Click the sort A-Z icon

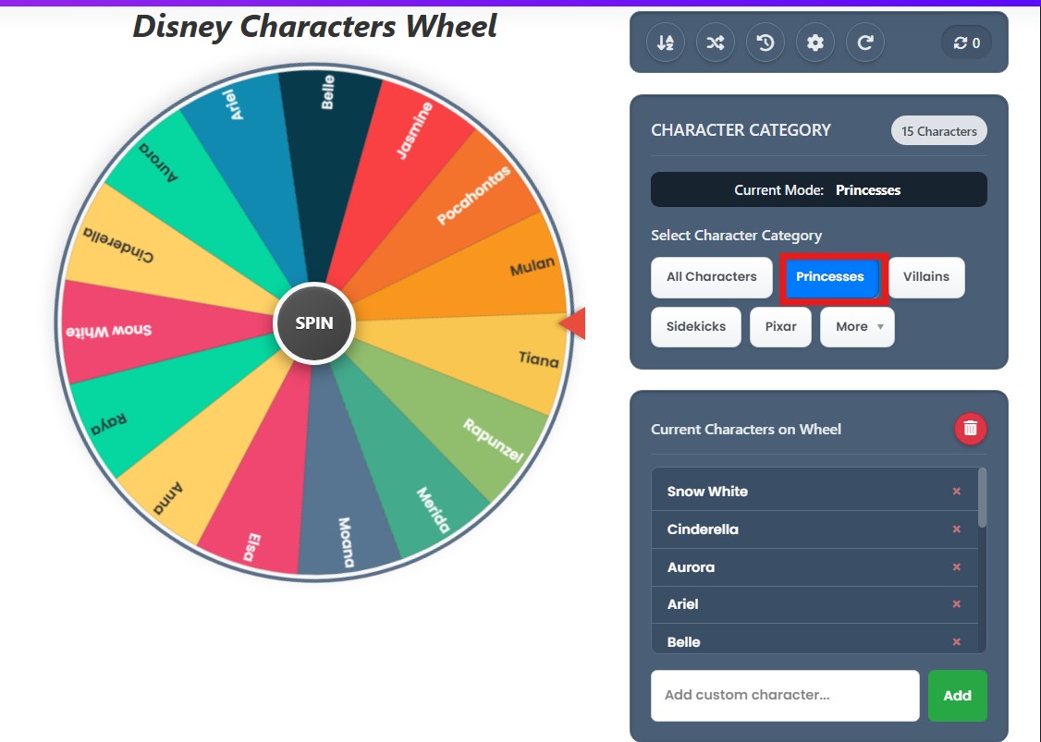(x=666, y=43)
